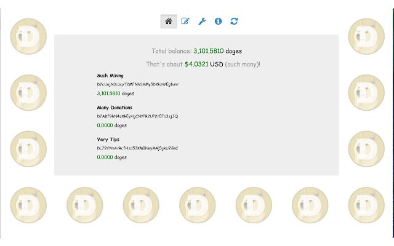Click the Very Tips address starting DL79
Screen dimensions: 394x246
pyautogui.click(x=138, y=148)
